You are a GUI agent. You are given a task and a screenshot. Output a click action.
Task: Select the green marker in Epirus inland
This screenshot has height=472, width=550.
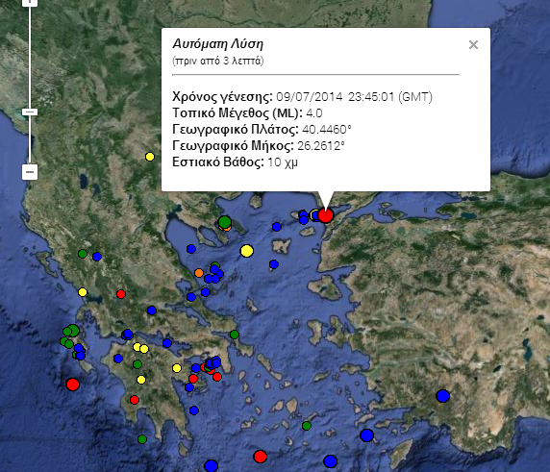coord(83,254)
